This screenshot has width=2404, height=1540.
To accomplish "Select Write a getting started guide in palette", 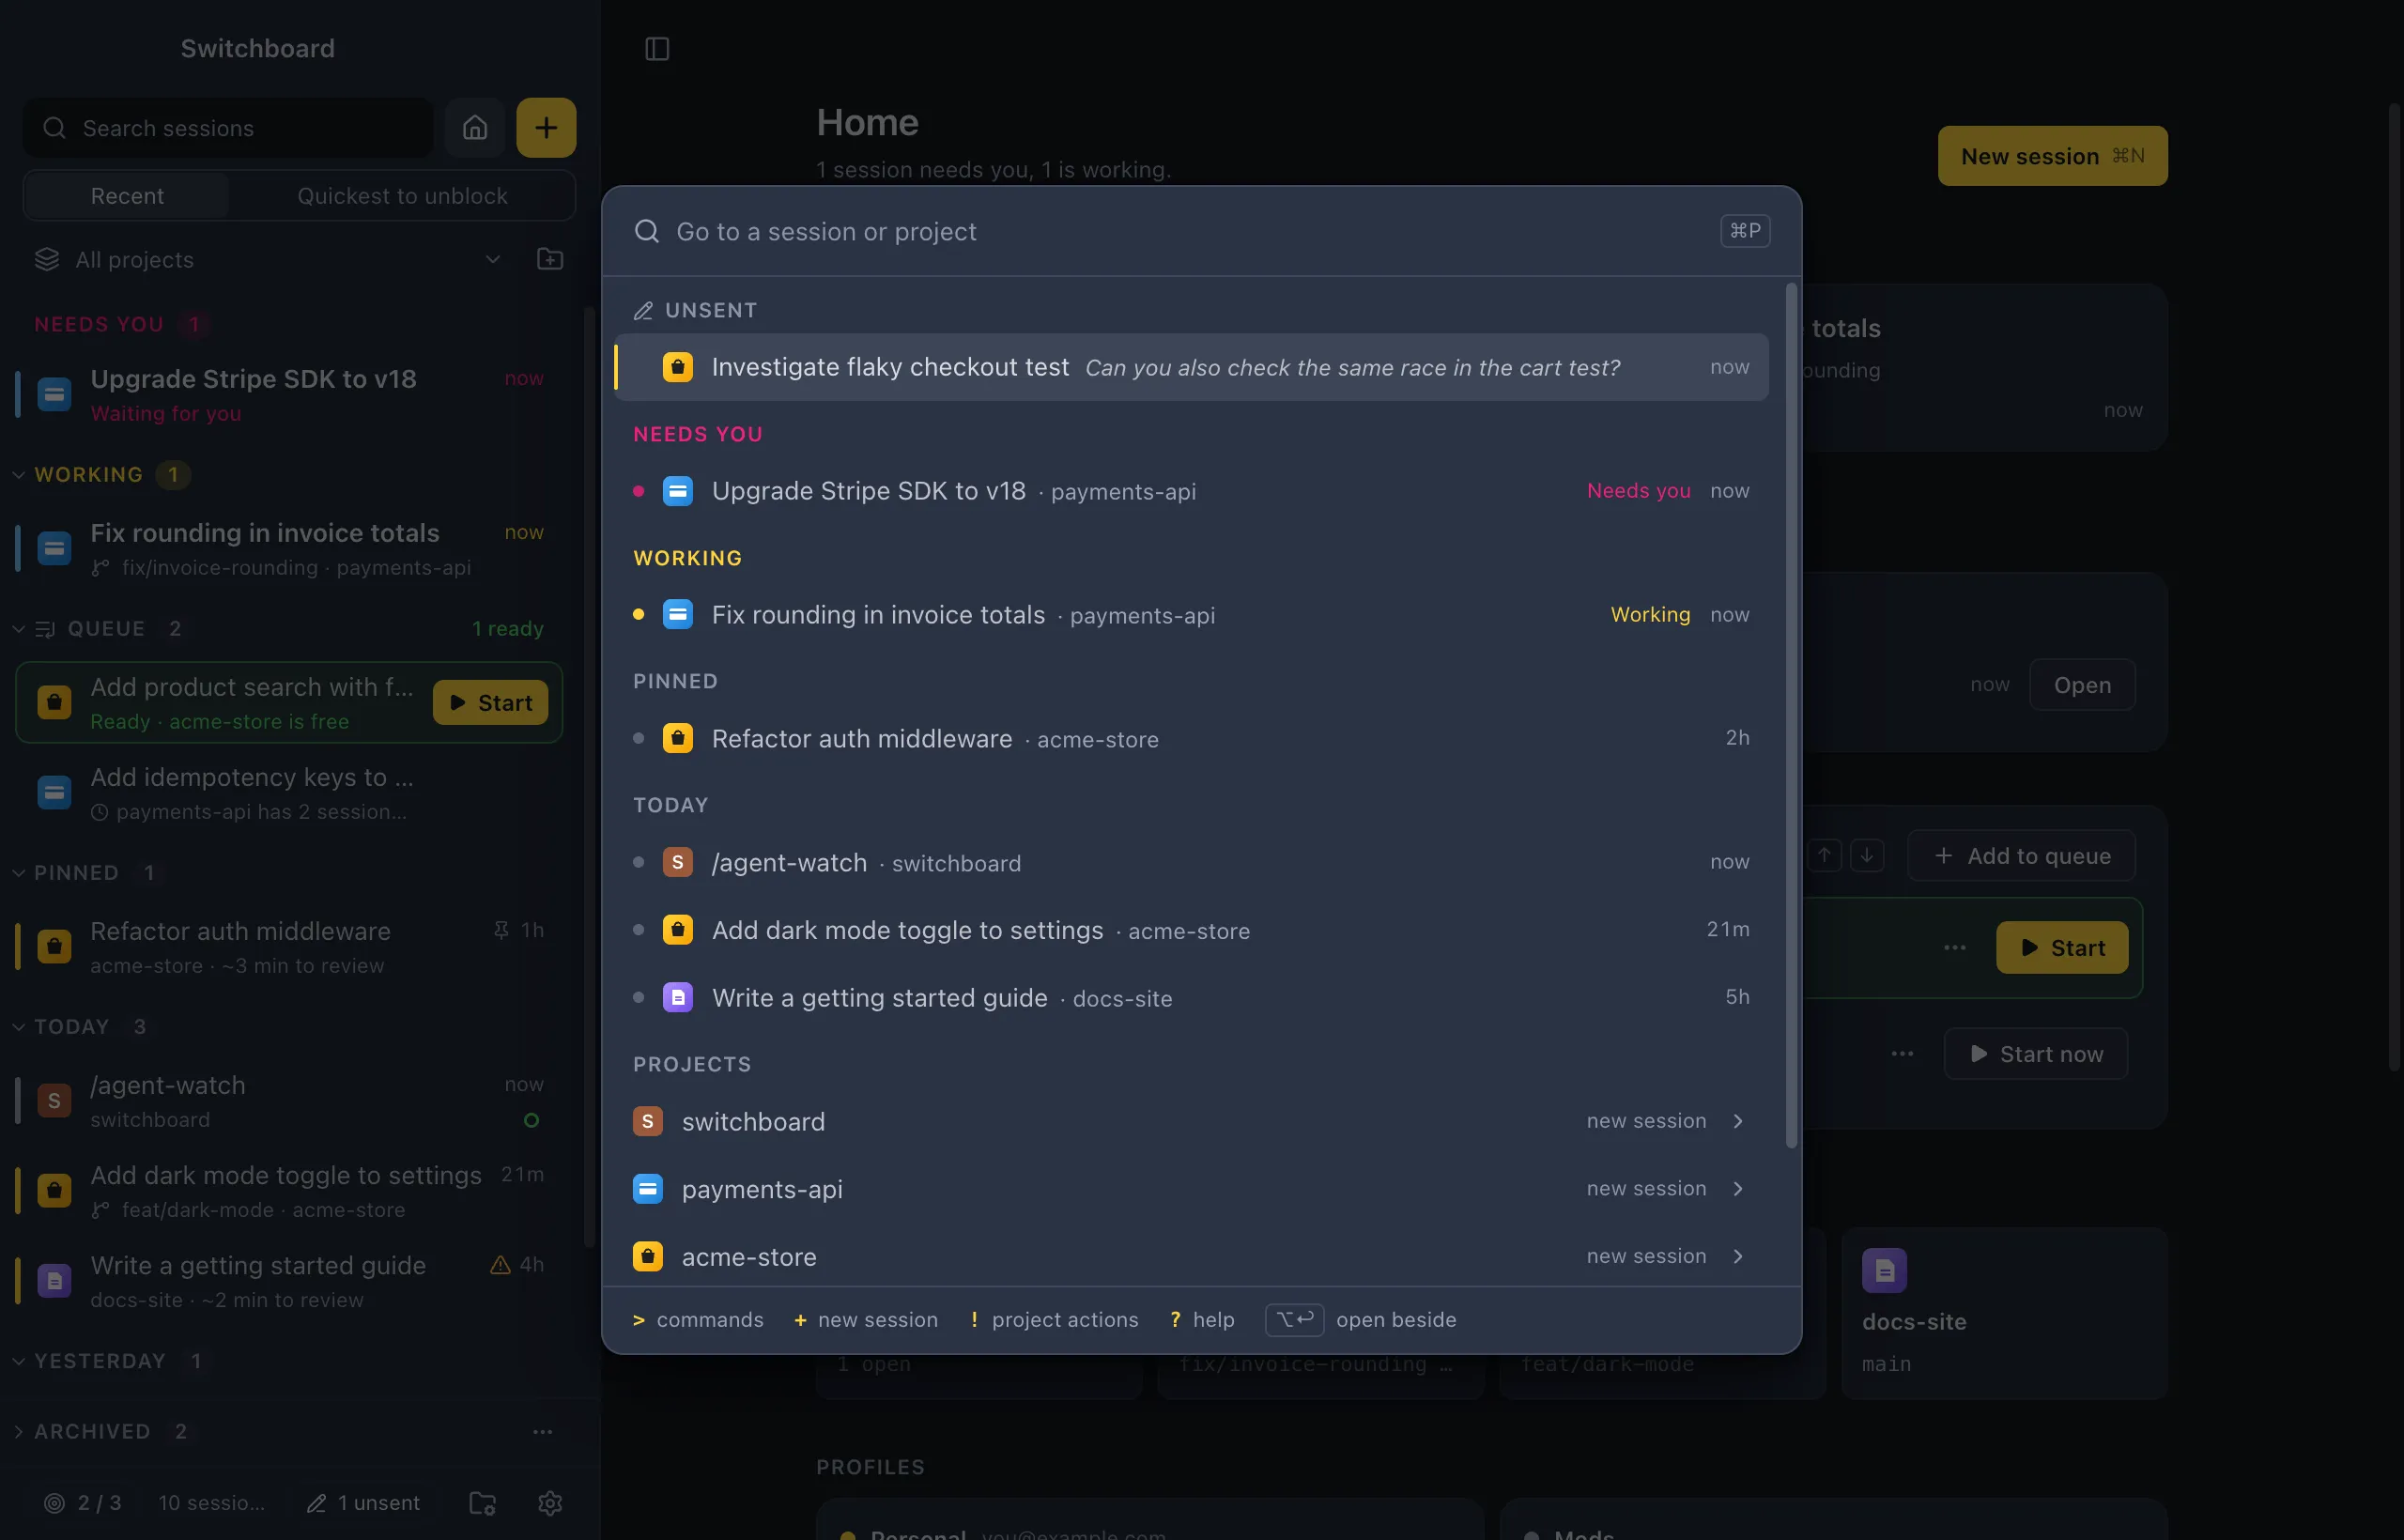I will (1191, 997).
